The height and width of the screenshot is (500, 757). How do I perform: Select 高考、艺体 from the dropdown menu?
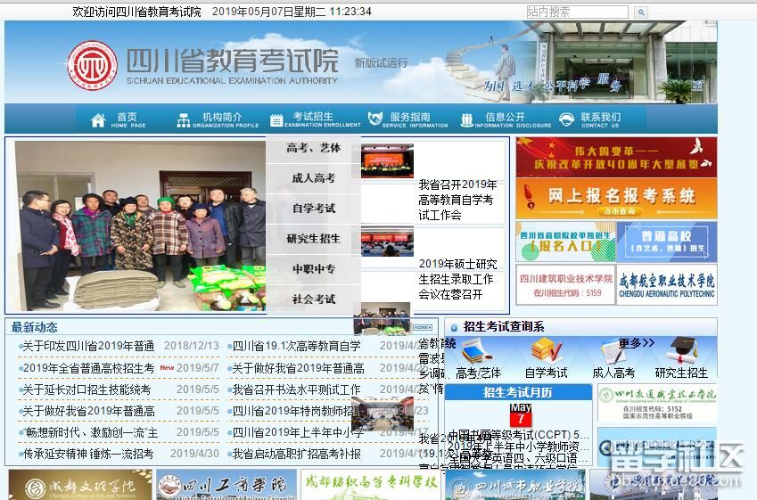tap(313, 148)
